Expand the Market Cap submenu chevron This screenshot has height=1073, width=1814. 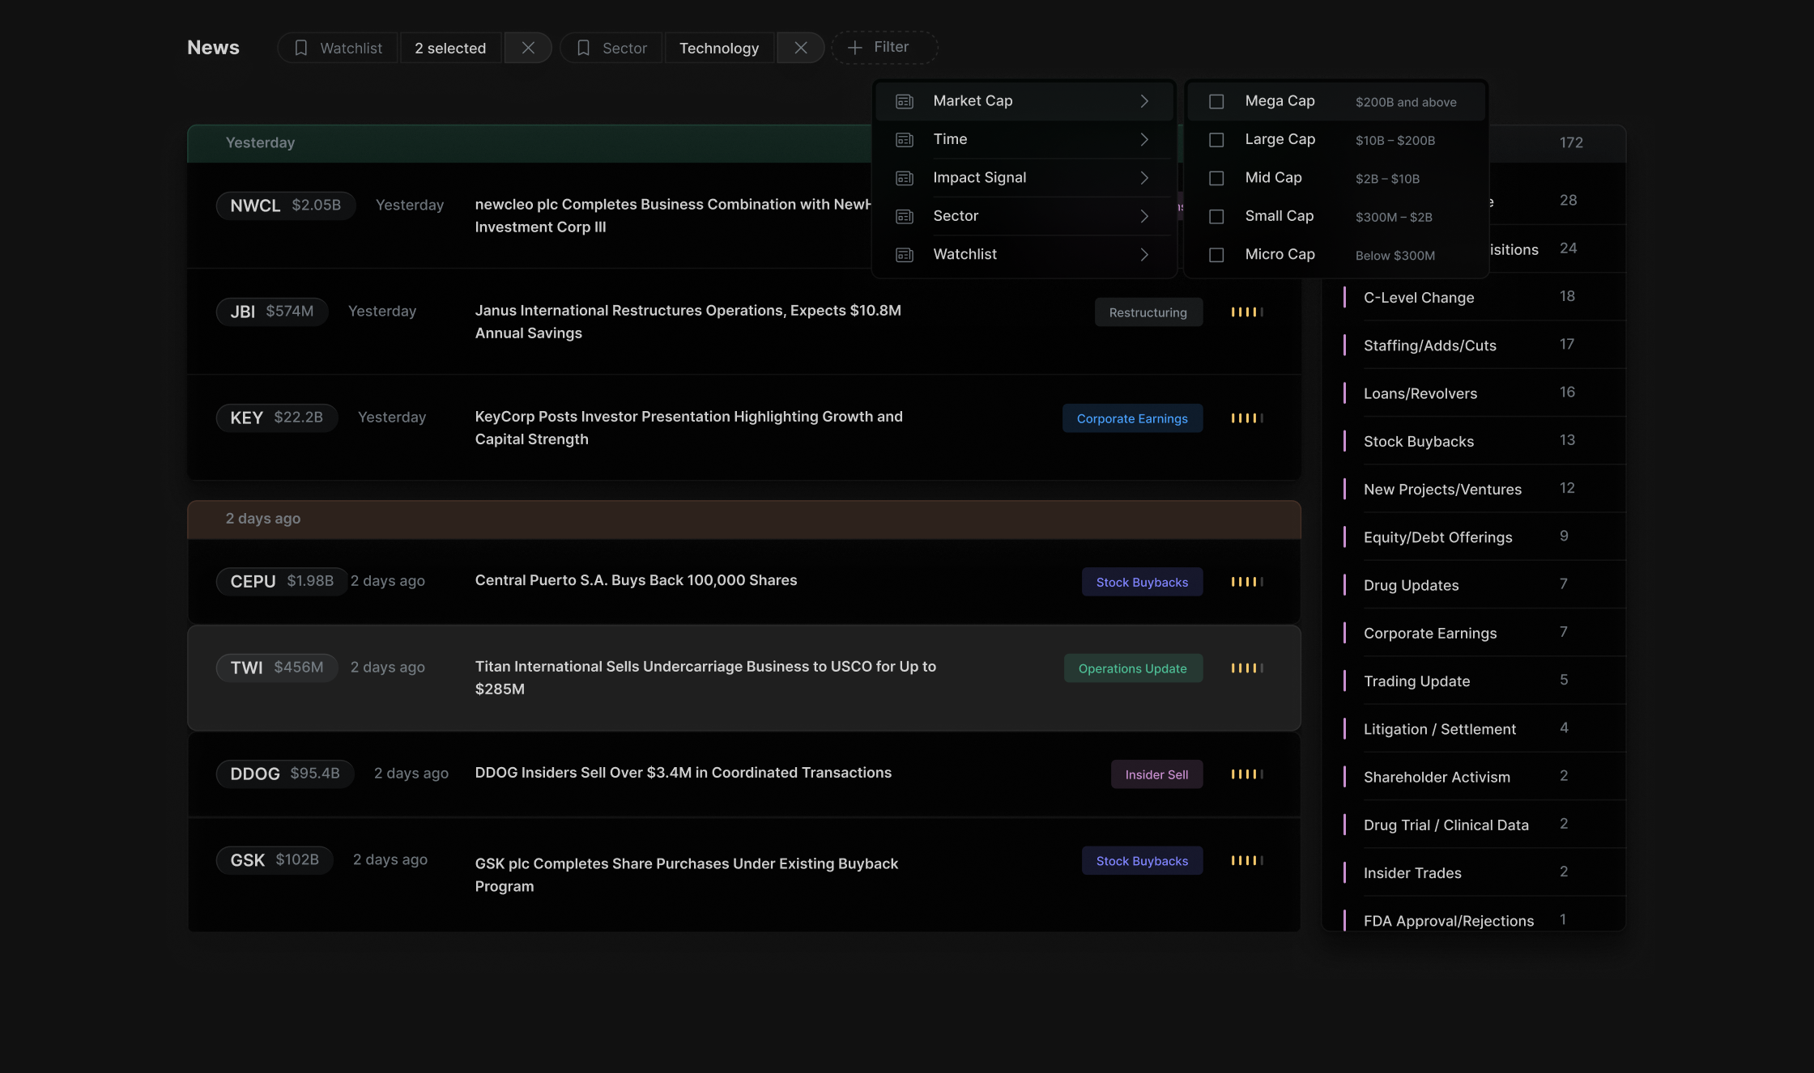coord(1144,101)
